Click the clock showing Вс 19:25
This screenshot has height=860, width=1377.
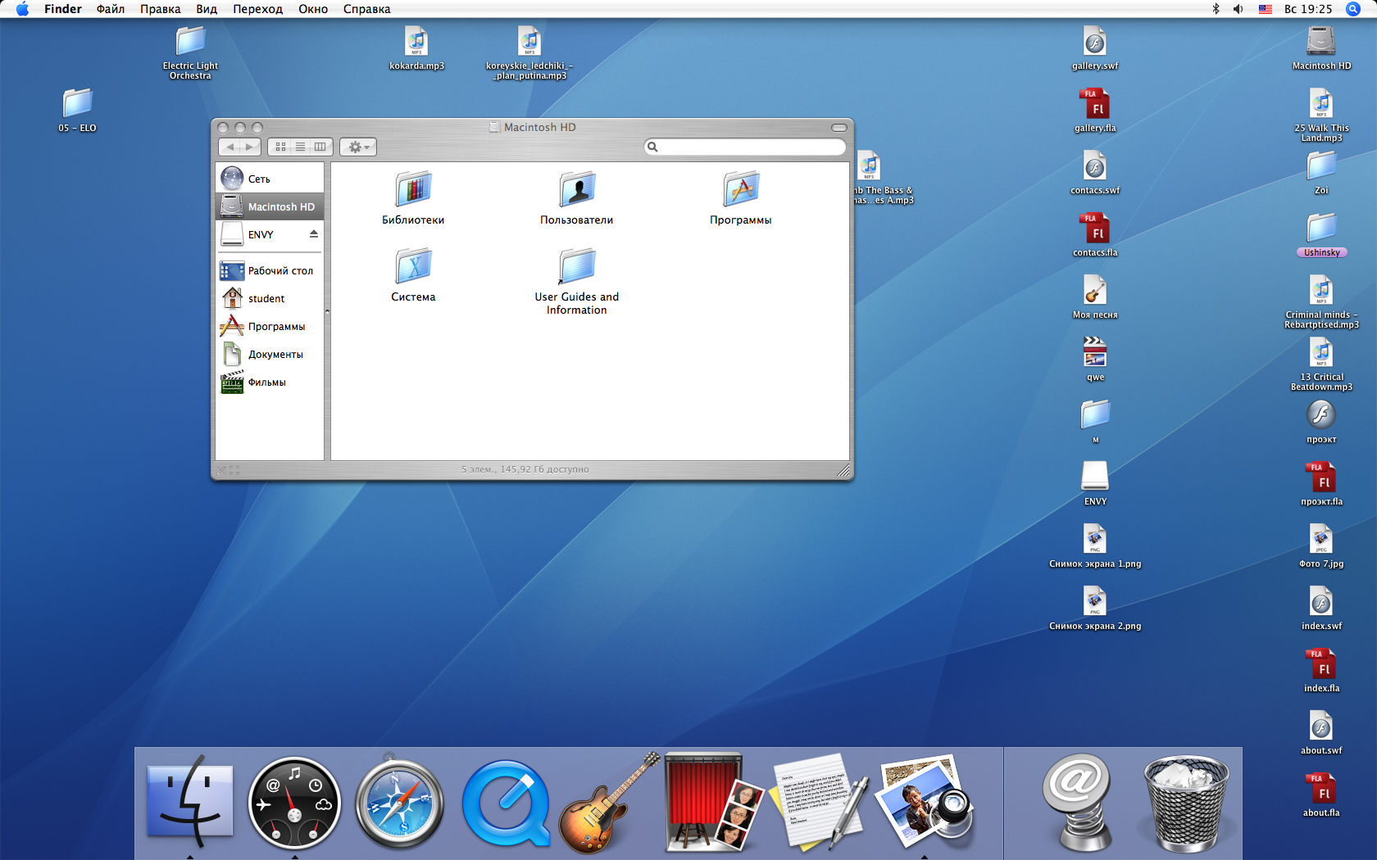[1308, 9]
